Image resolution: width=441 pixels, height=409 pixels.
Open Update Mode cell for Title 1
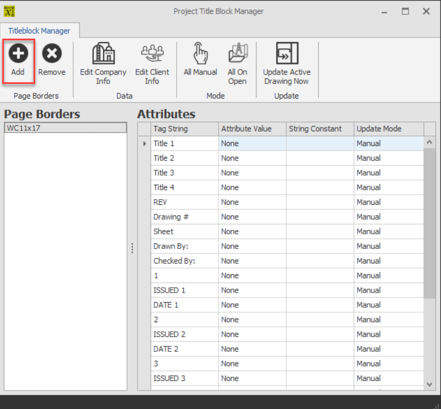tap(389, 144)
